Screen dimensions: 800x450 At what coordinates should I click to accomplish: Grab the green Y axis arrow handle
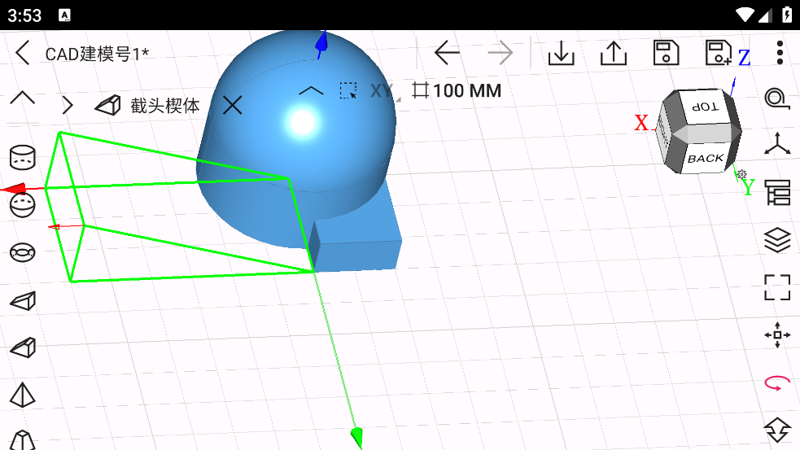click(x=356, y=438)
